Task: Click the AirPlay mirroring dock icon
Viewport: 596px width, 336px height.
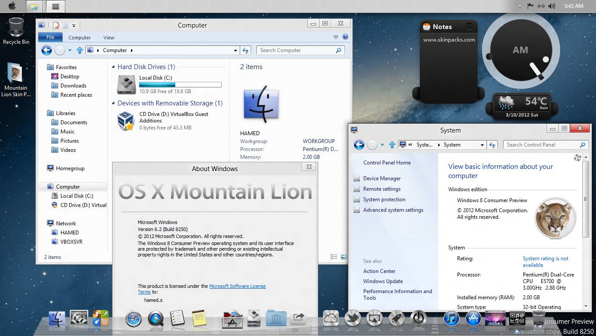Action: 375,319
